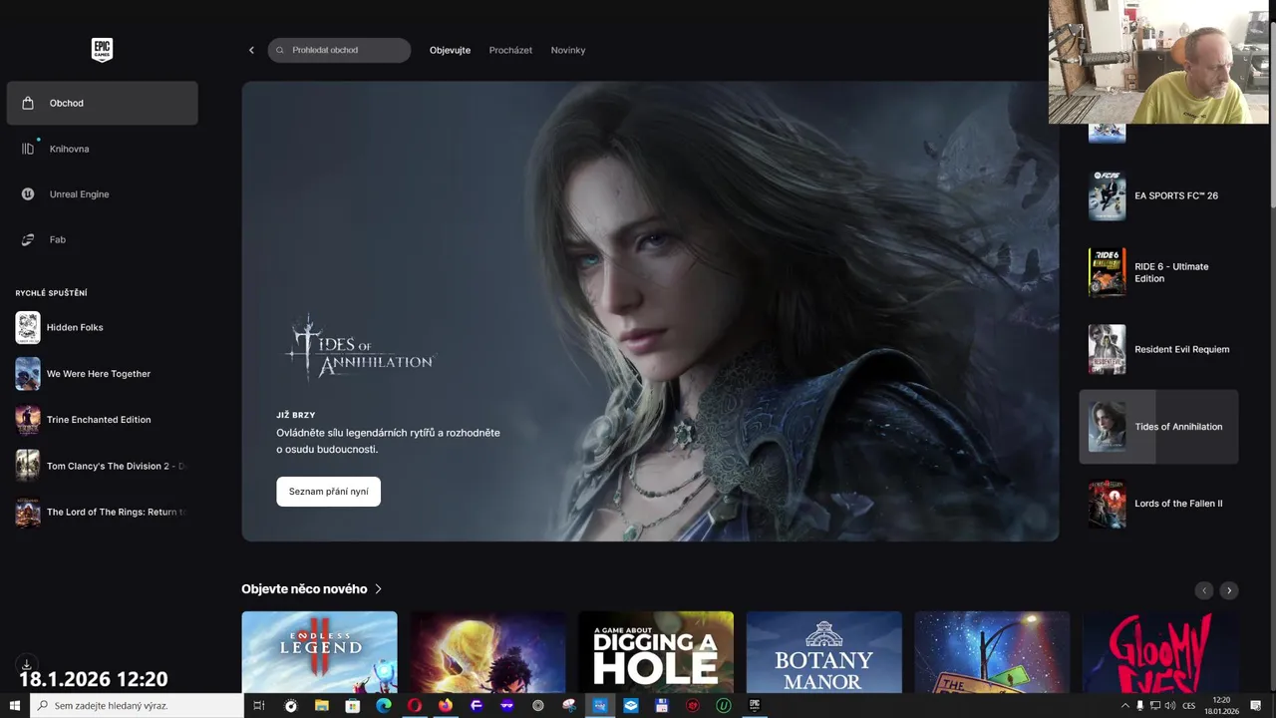Open the Knihovna library section
Viewport: 1276px width, 718px height.
(x=102, y=149)
